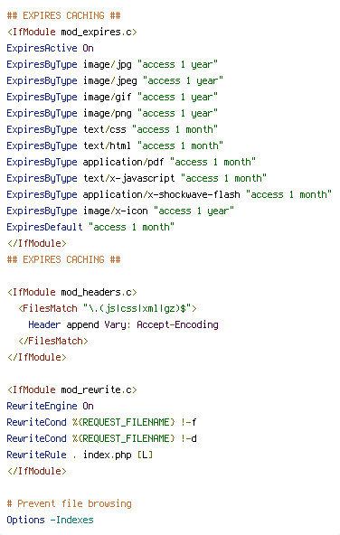
Task: Click the 'RewriteEngine On' directive
Action: [x=50, y=406]
